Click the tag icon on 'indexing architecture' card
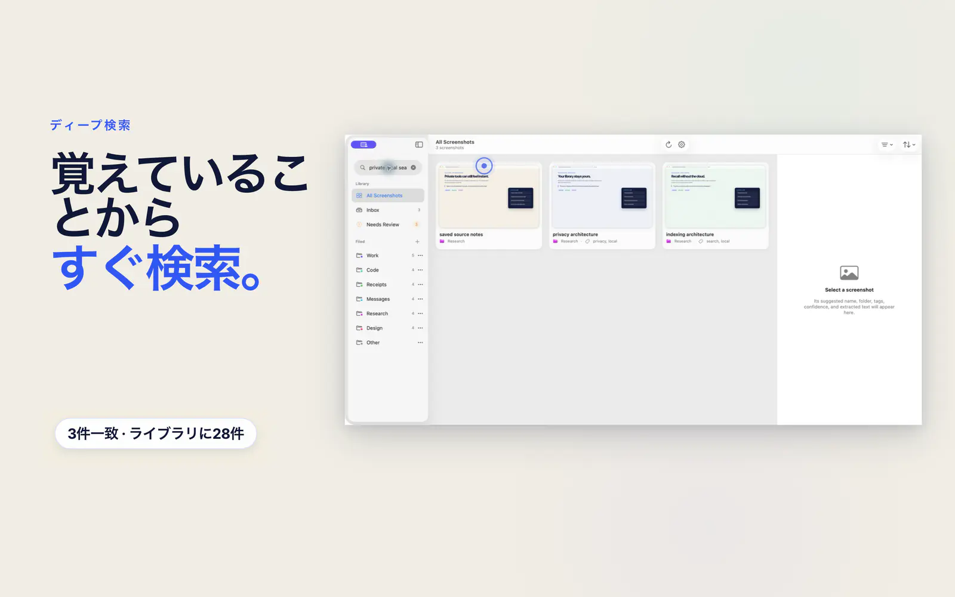955x597 pixels. point(701,241)
